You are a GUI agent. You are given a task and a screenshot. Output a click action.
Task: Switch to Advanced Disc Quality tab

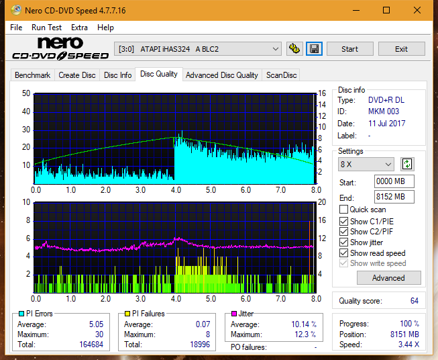222,75
